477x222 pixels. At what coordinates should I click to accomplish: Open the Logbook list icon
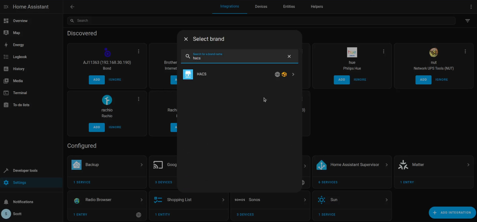[x=6, y=57]
